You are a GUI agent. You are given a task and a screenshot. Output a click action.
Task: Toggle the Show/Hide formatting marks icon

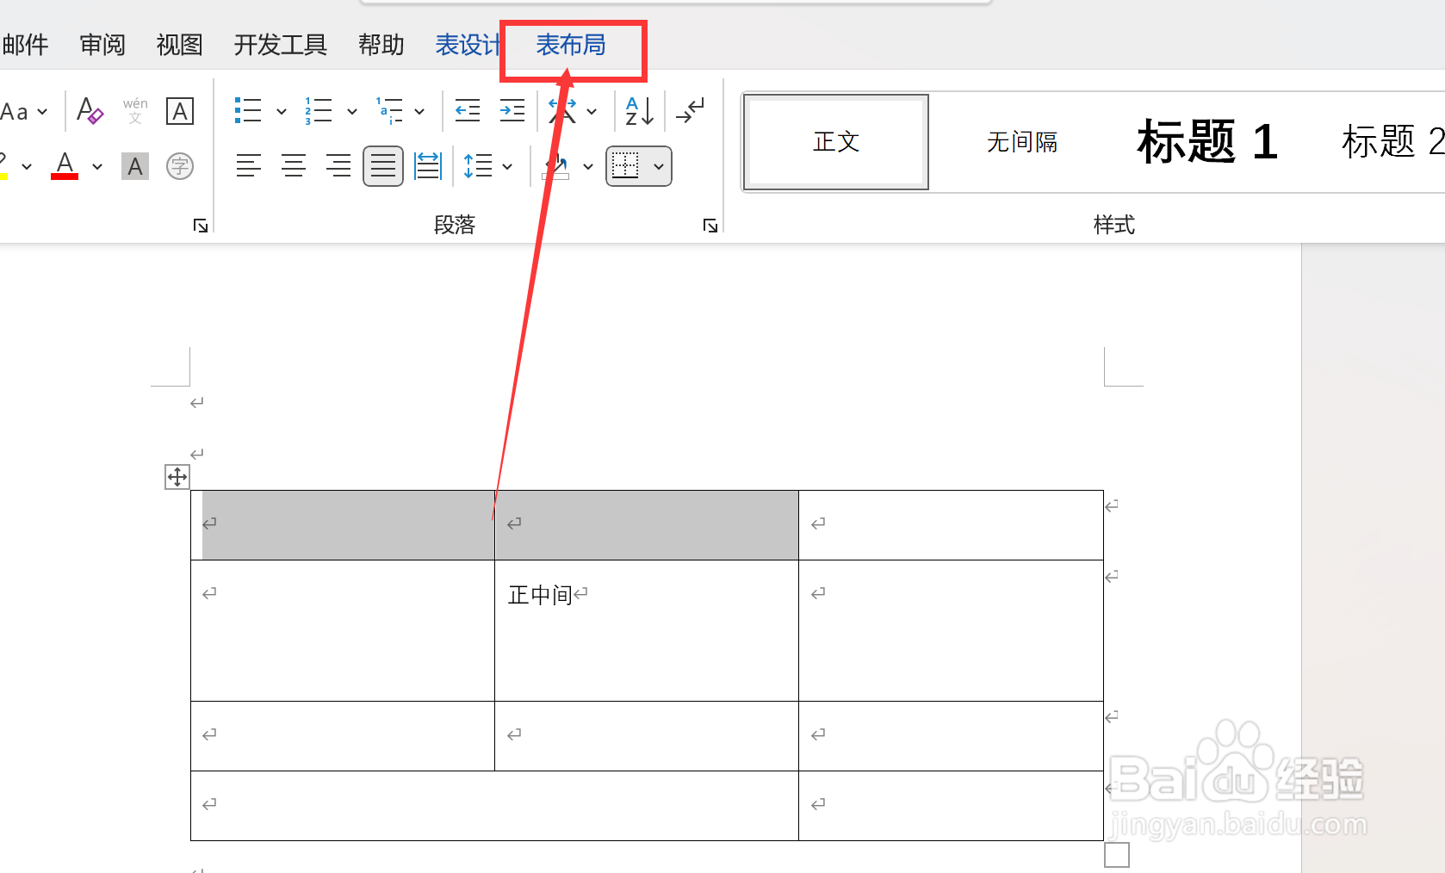(x=689, y=110)
